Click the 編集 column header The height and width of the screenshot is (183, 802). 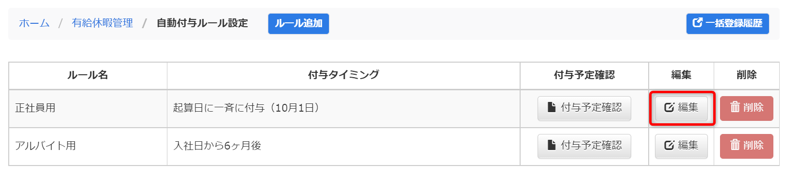tap(681, 75)
